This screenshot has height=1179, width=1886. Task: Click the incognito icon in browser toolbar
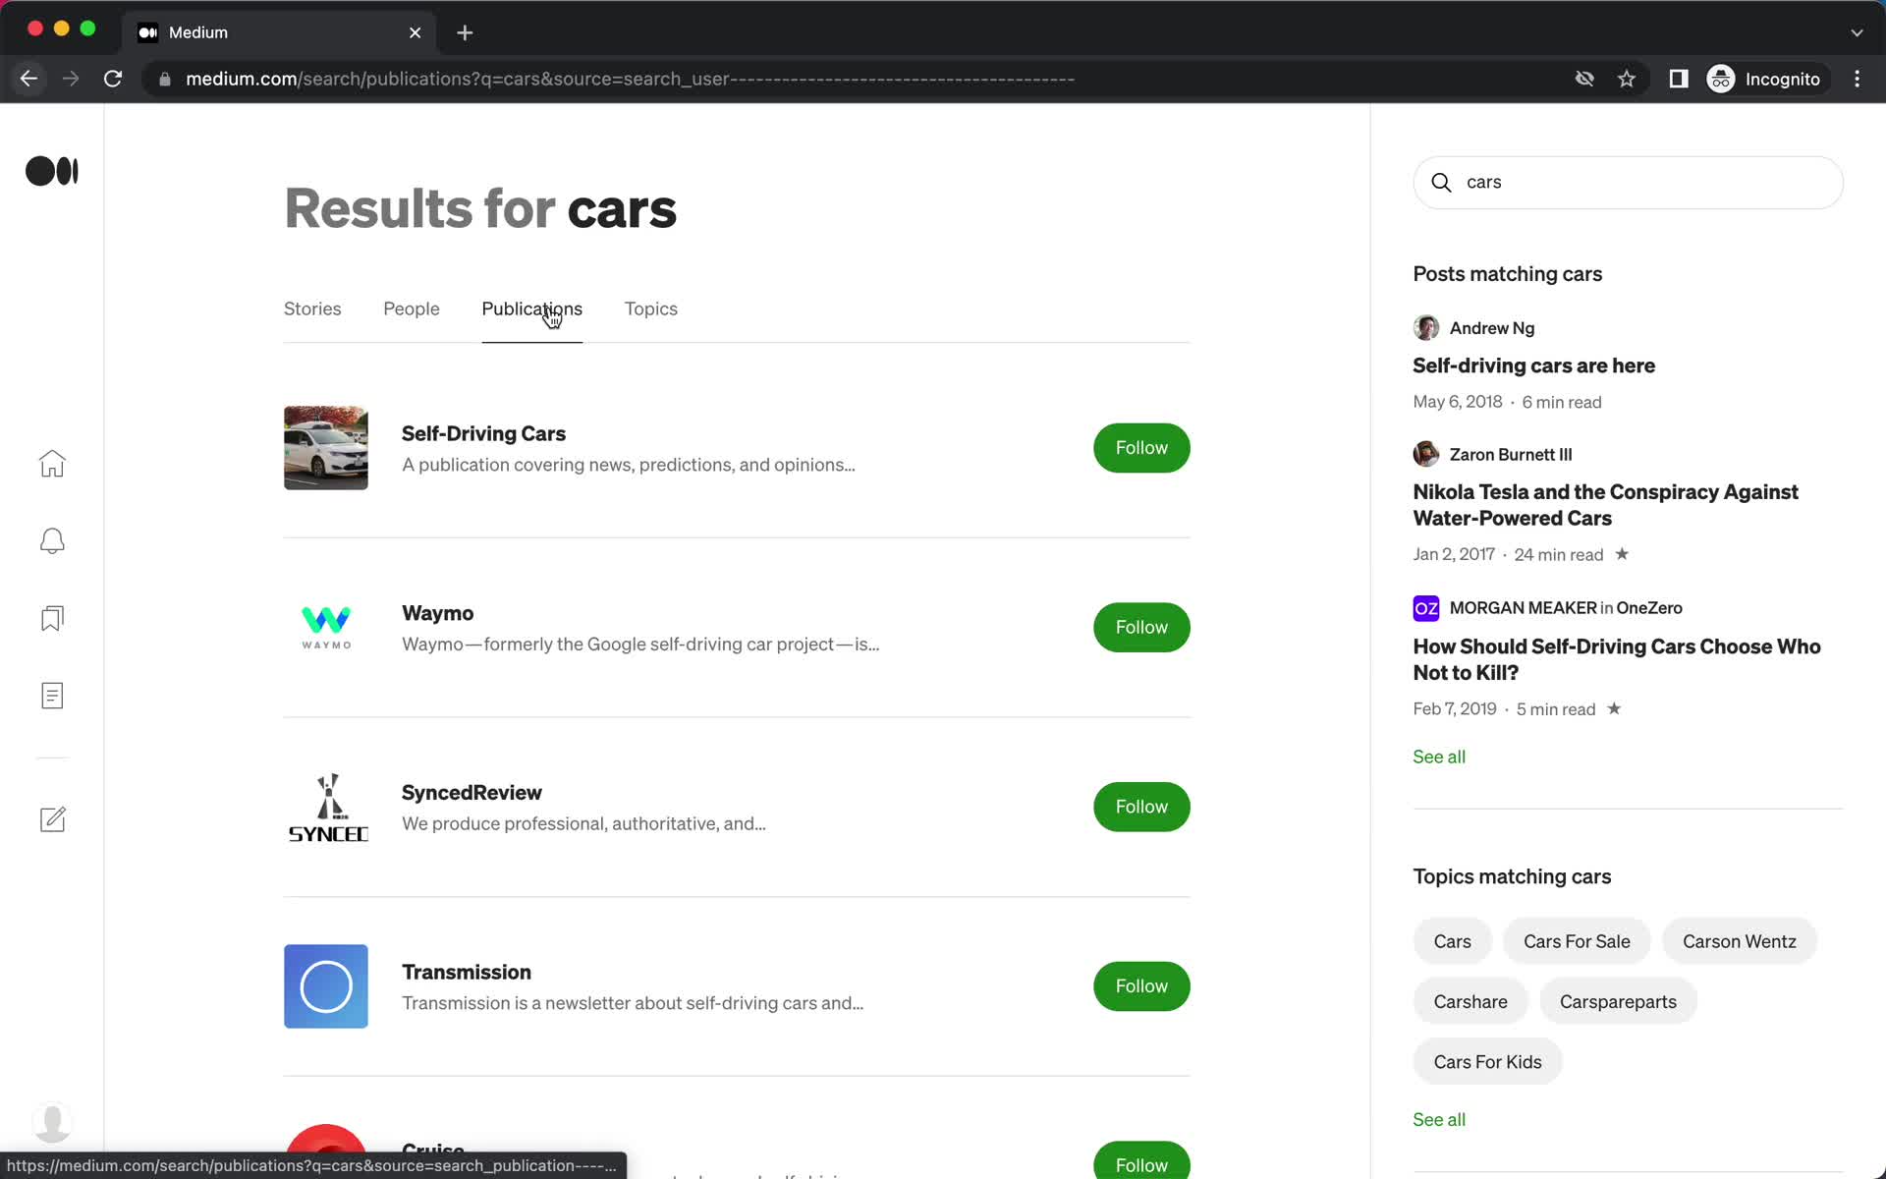point(1723,78)
